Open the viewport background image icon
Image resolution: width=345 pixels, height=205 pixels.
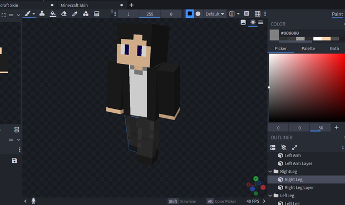243,22
